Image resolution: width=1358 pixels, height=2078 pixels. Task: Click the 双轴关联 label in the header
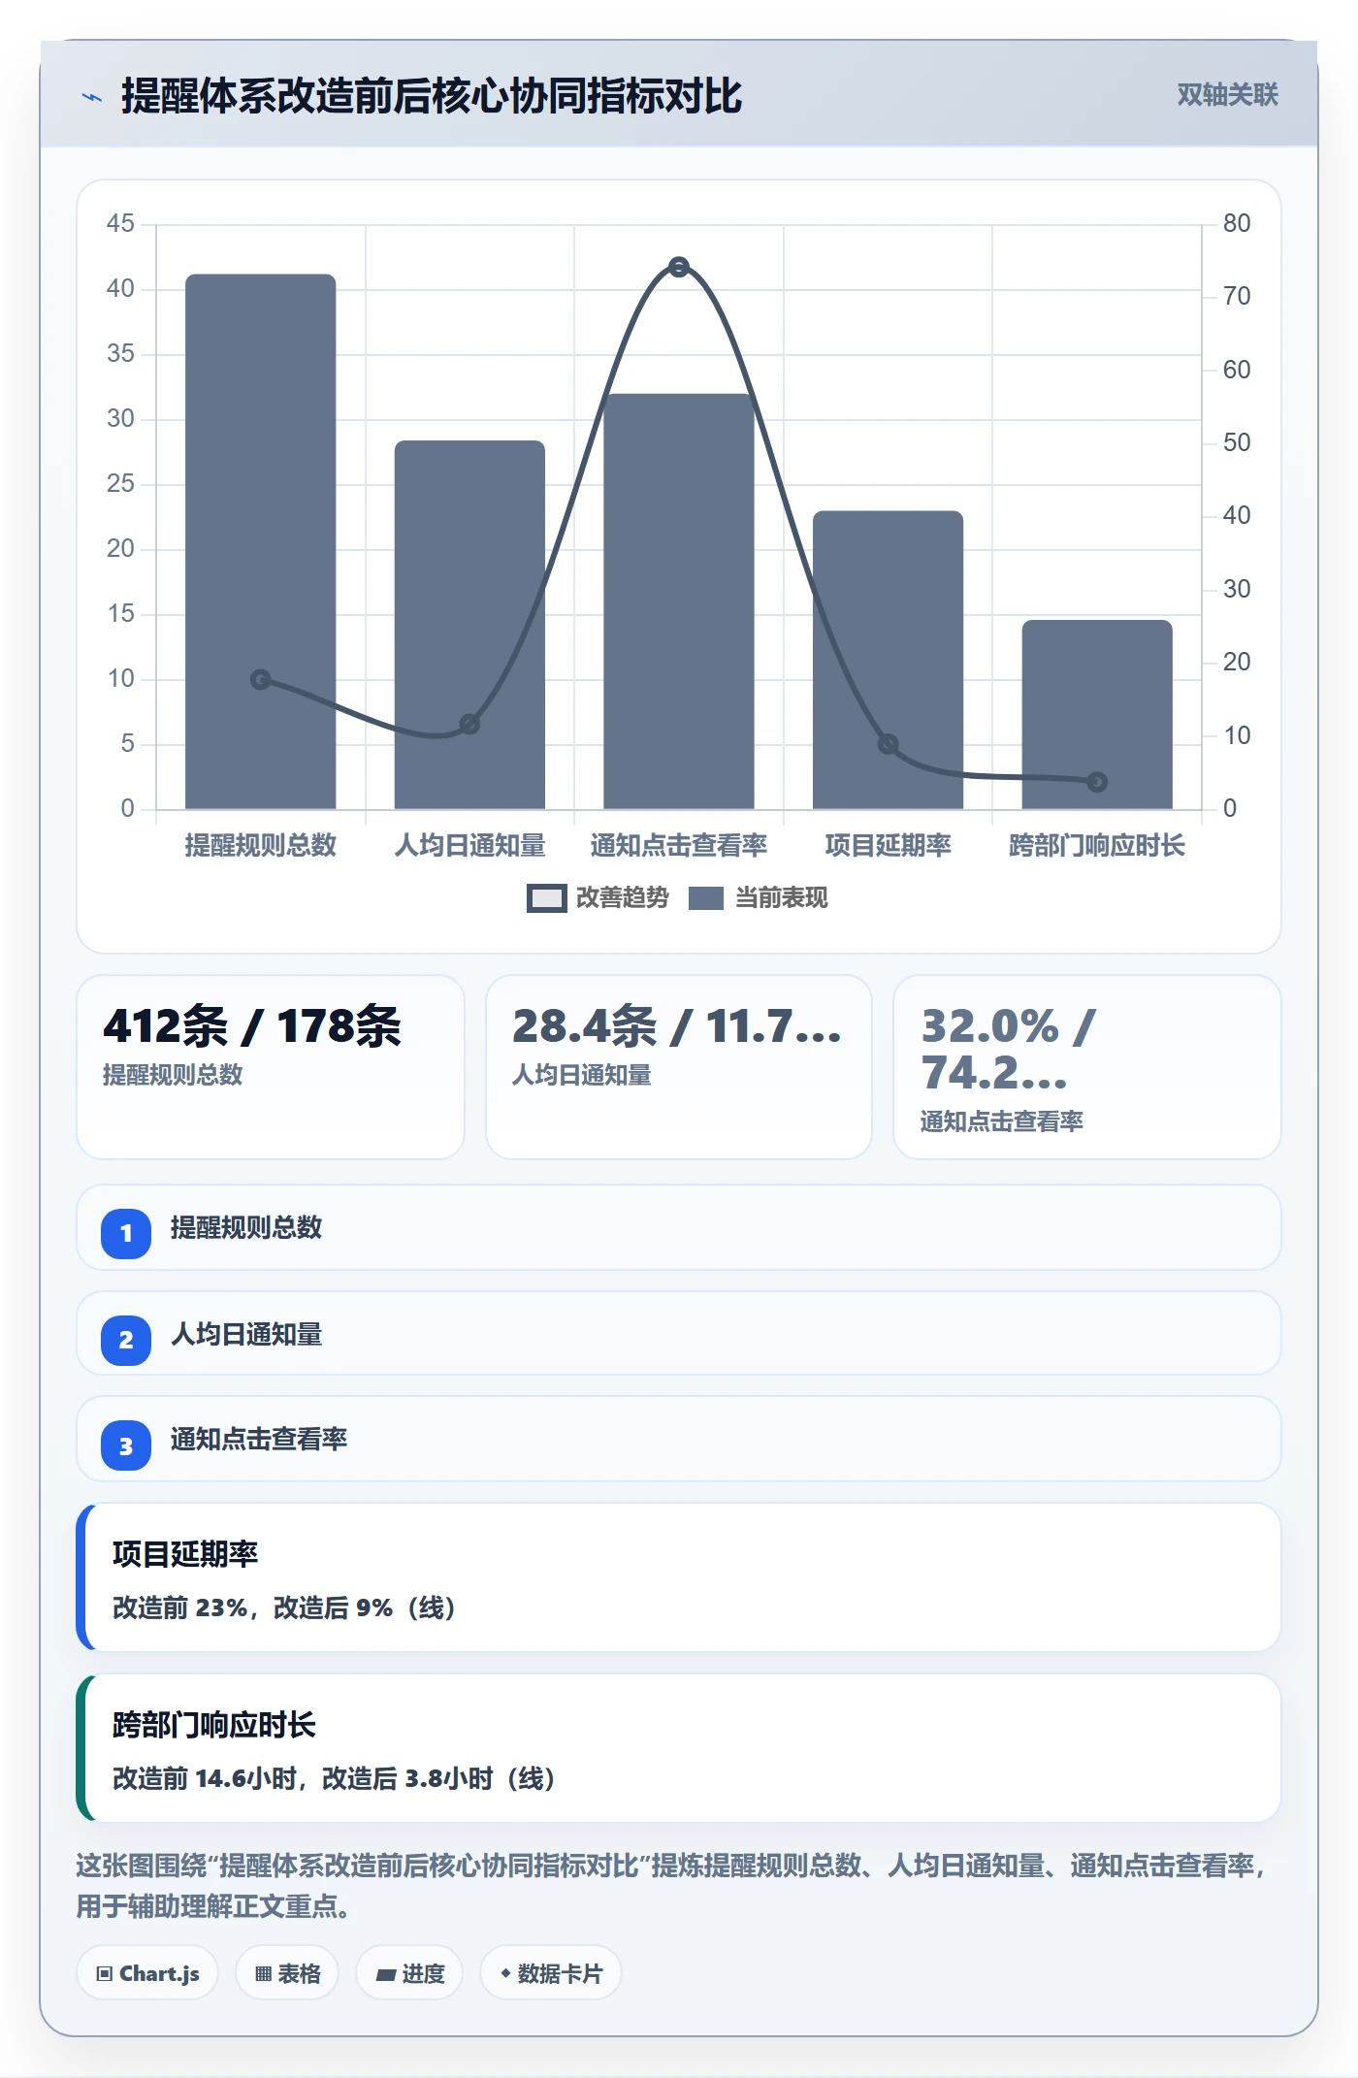[x=1227, y=95]
